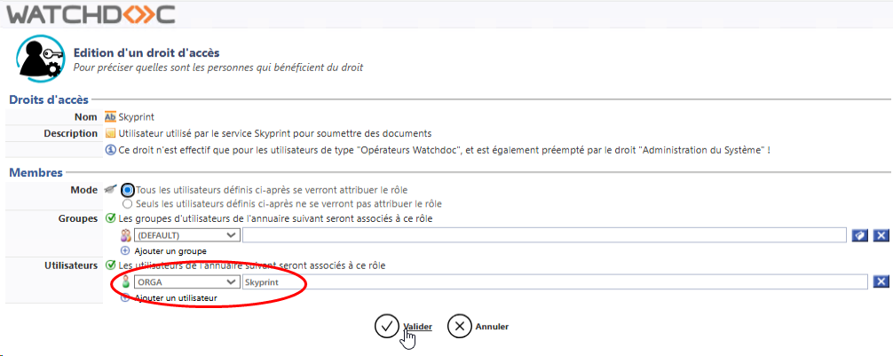Click the access right key icon
The width and height of the screenshot is (893, 356).
click(x=37, y=60)
